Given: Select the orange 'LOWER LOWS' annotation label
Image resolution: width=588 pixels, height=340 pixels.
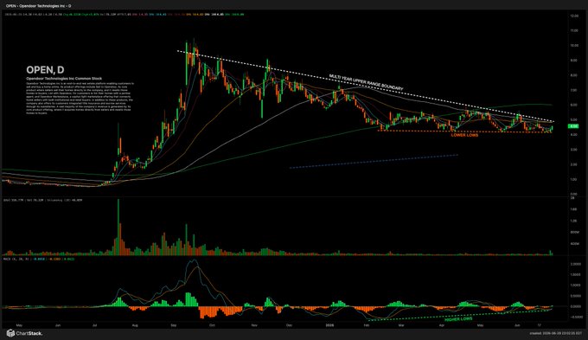Looking at the screenshot, I should (464, 135).
